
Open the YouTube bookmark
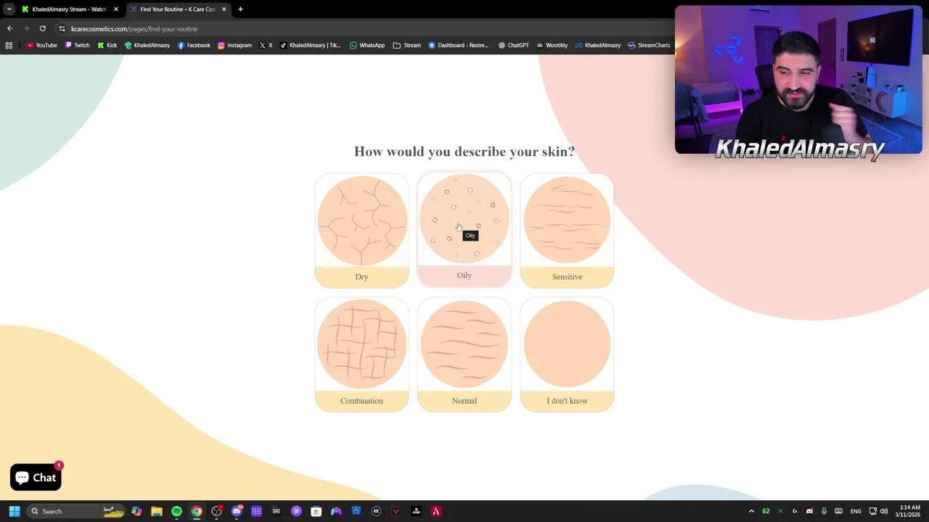click(41, 45)
